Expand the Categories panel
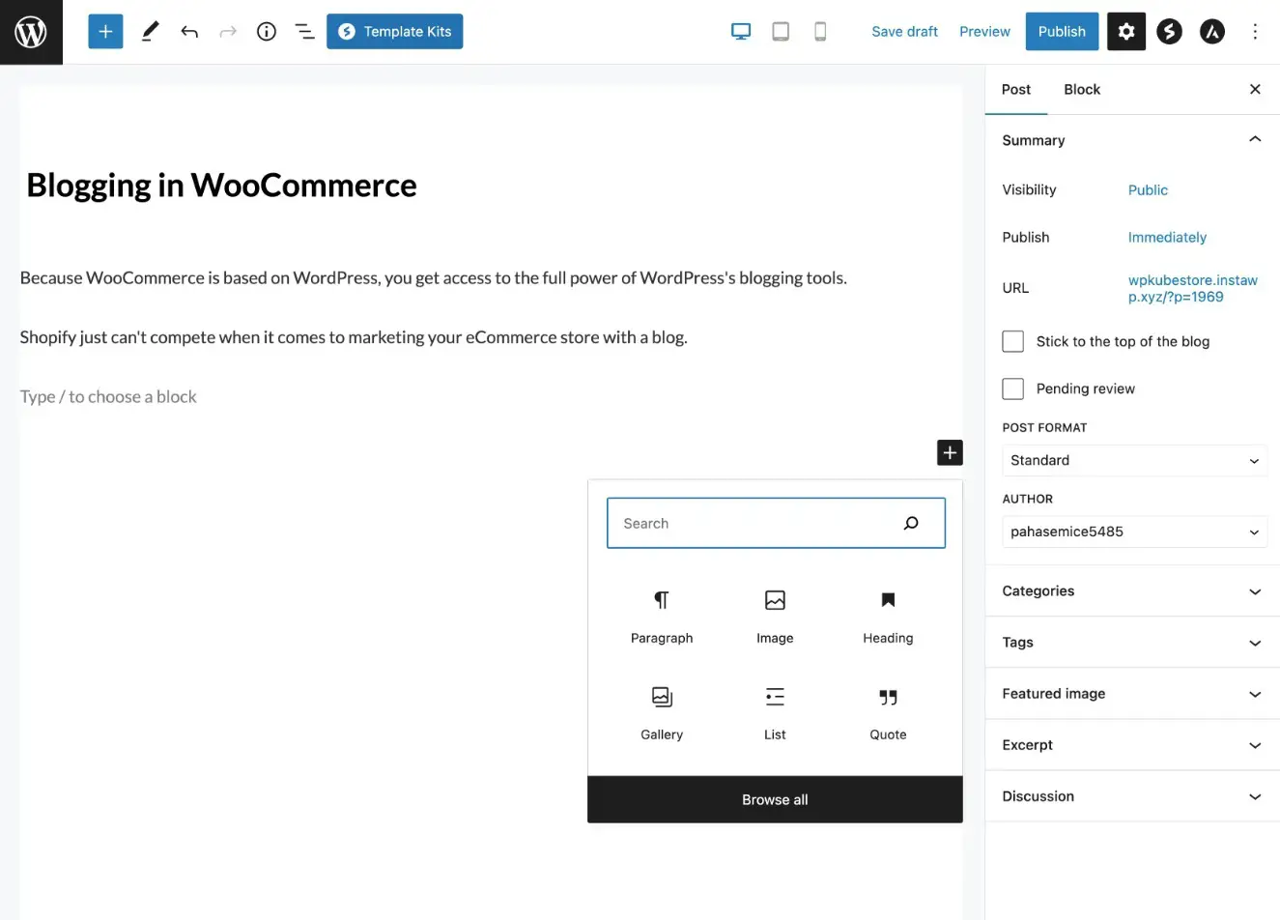Screen dimensions: 1280x920 click(x=1132, y=591)
